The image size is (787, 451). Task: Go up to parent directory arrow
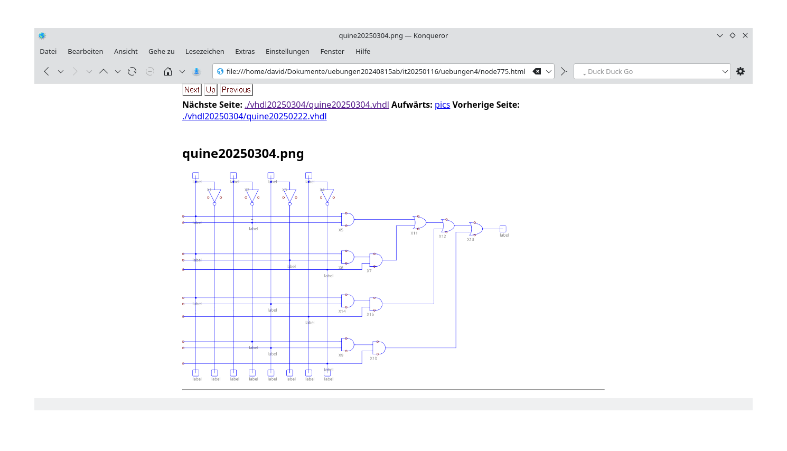coord(104,71)
